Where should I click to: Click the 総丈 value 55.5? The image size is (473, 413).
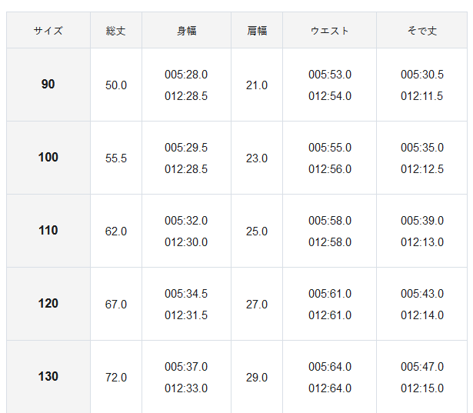pos(116,158)
